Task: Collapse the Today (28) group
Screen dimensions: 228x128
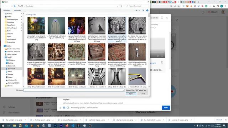Action: click(x=26, y=15)
